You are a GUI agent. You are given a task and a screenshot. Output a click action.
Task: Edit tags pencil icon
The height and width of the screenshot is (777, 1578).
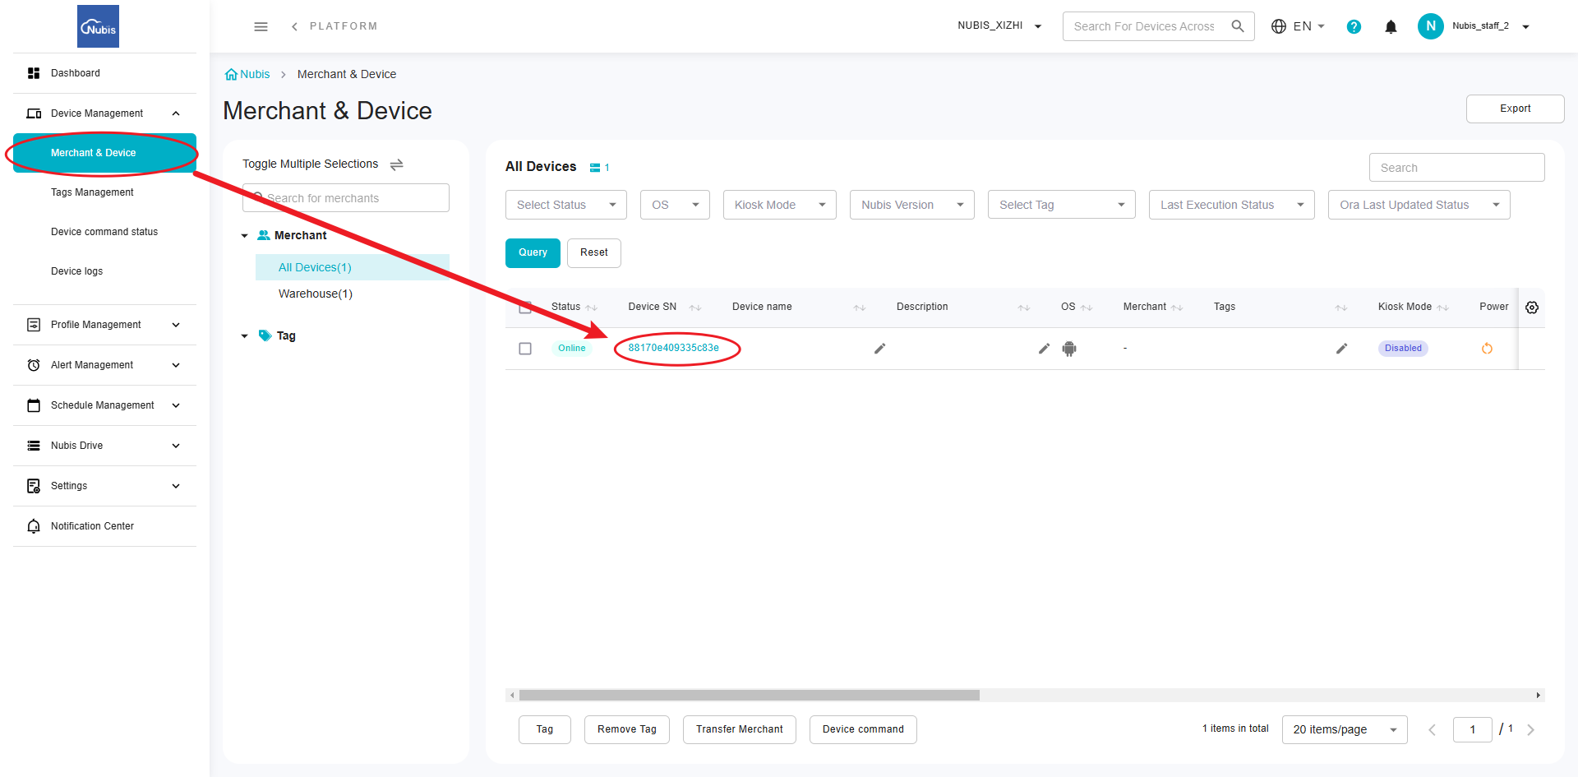point(1341,349)
